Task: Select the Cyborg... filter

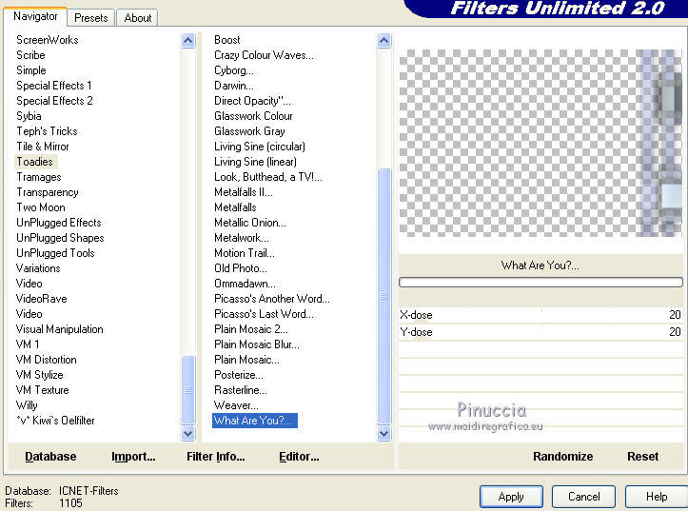Action: pos(234,70)
